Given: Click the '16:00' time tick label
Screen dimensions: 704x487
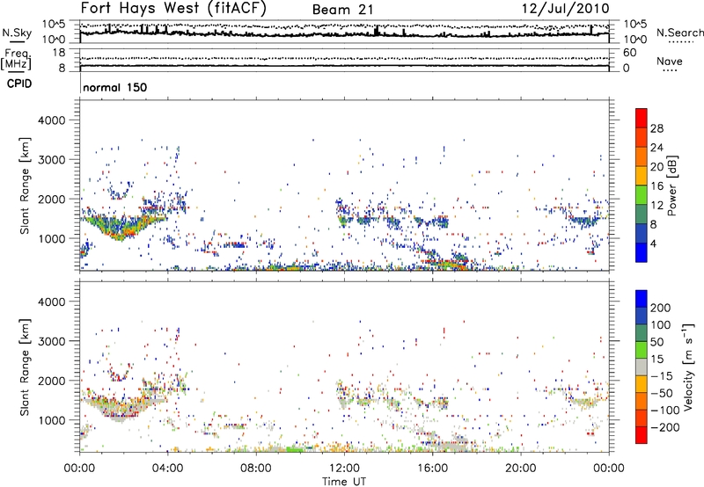Looking at the screenshot, I should pyautogui.click(x=432, y=469).
